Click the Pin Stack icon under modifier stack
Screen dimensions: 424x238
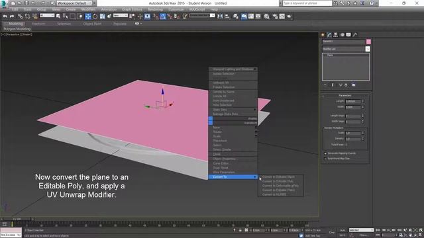[x=325, y=85]
